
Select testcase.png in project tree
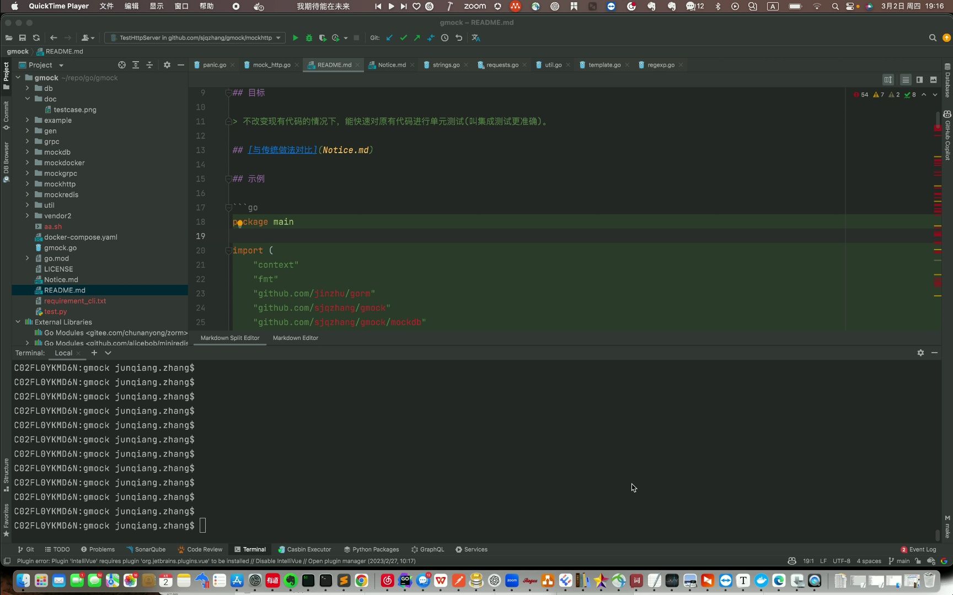(74, 110)
